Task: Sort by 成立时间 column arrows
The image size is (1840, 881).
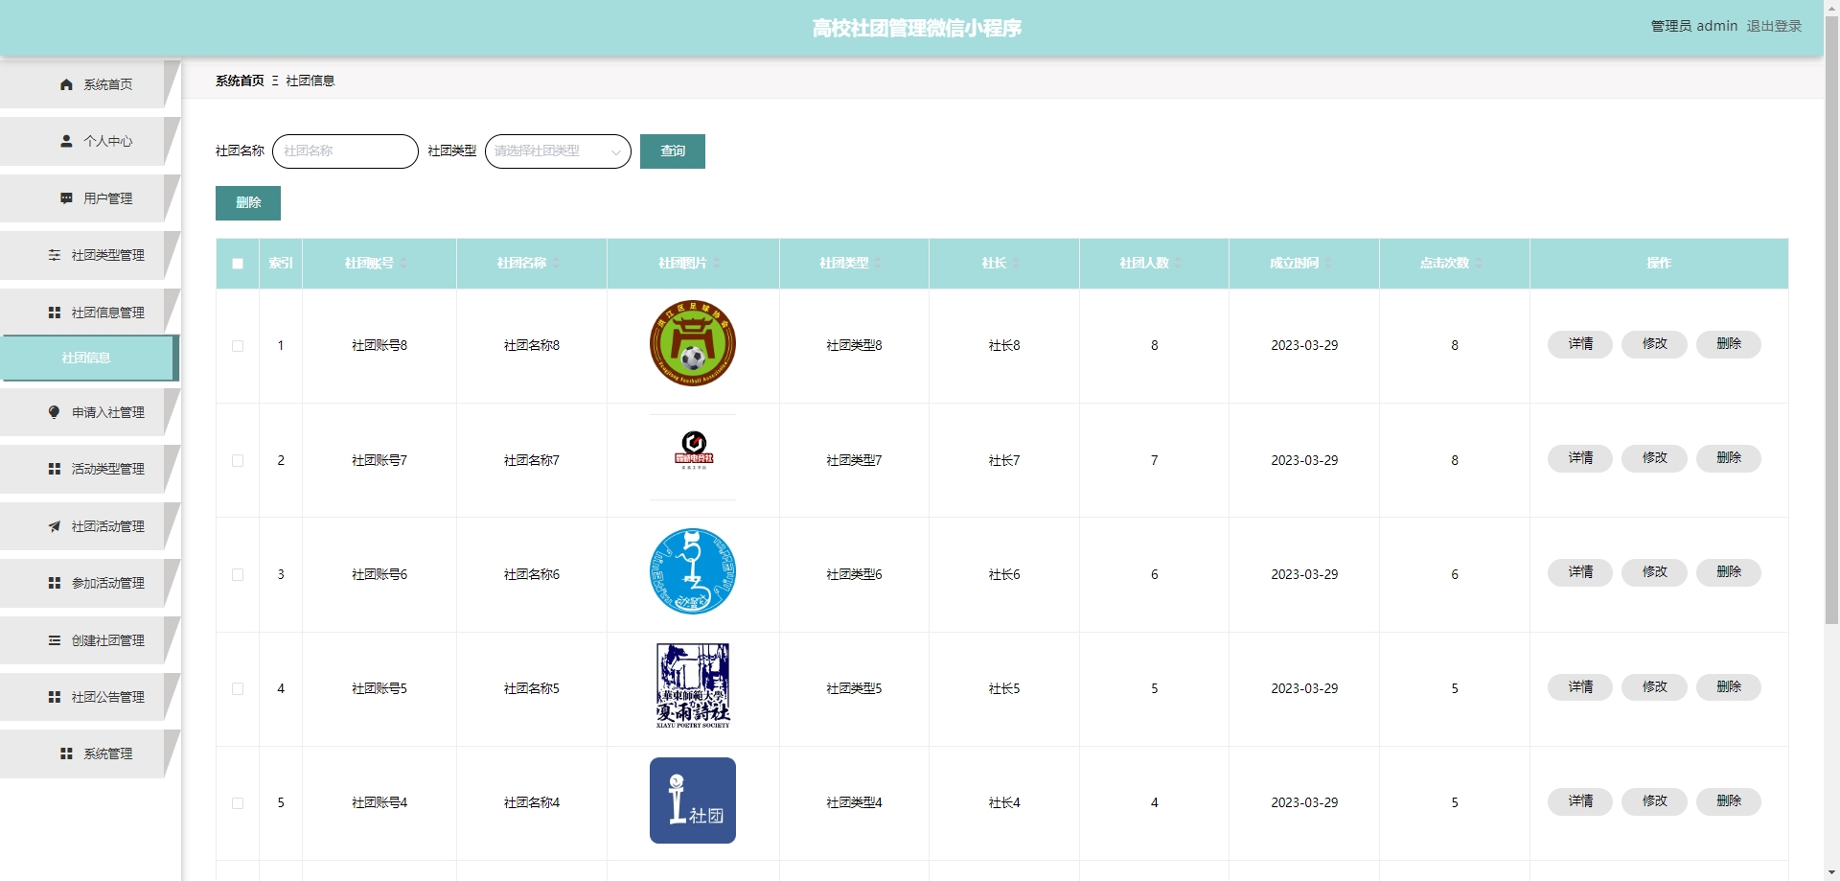Action: 1328,263
